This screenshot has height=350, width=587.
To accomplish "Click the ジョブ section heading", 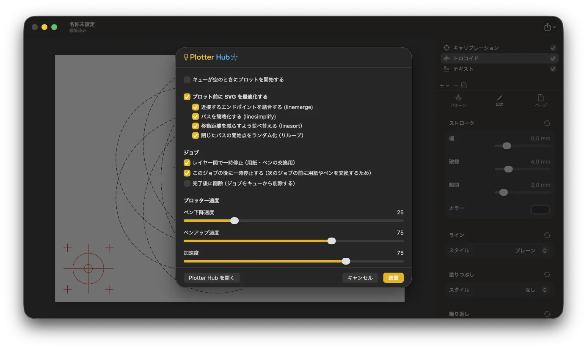I will pos(191,152).
